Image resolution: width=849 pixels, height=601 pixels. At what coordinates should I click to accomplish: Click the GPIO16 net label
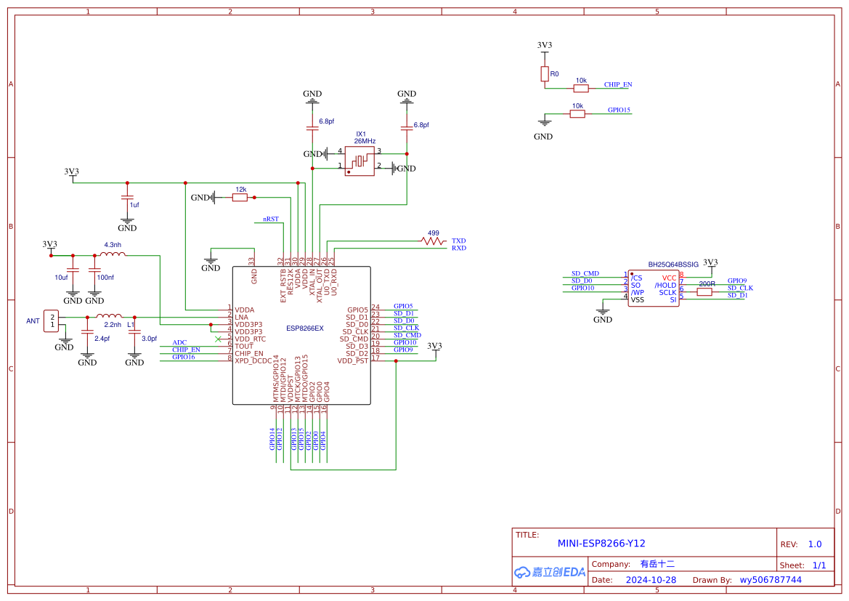(x=184, y=357)
